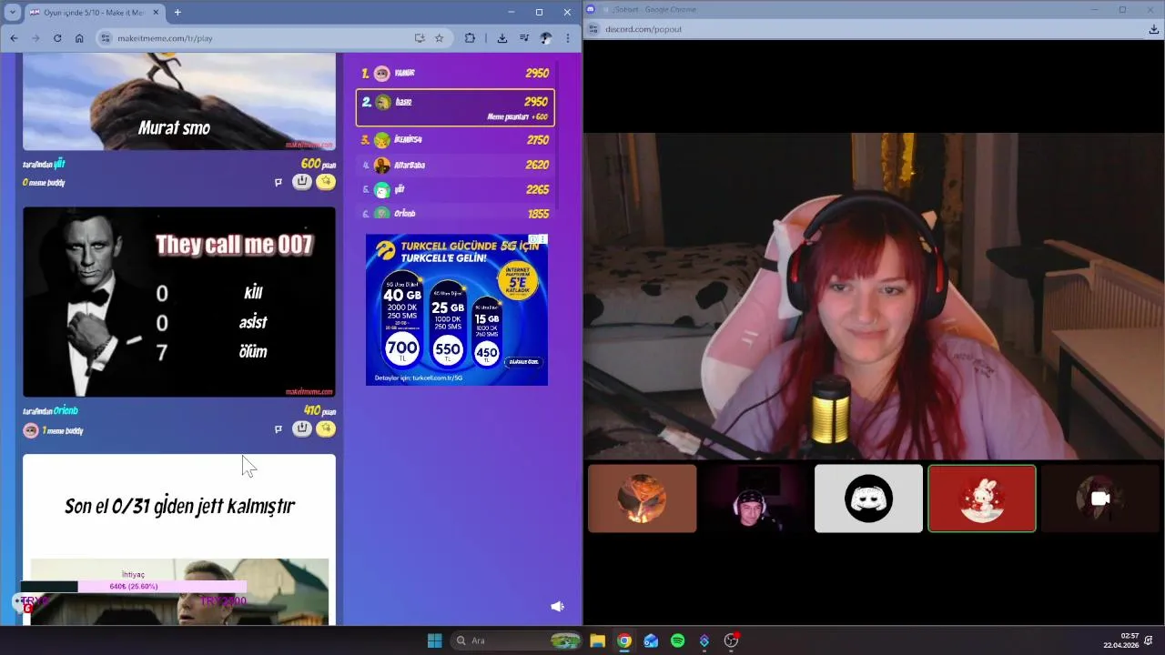
Task: Select the red bunny avatar participant tile
Action: (981, 499)
